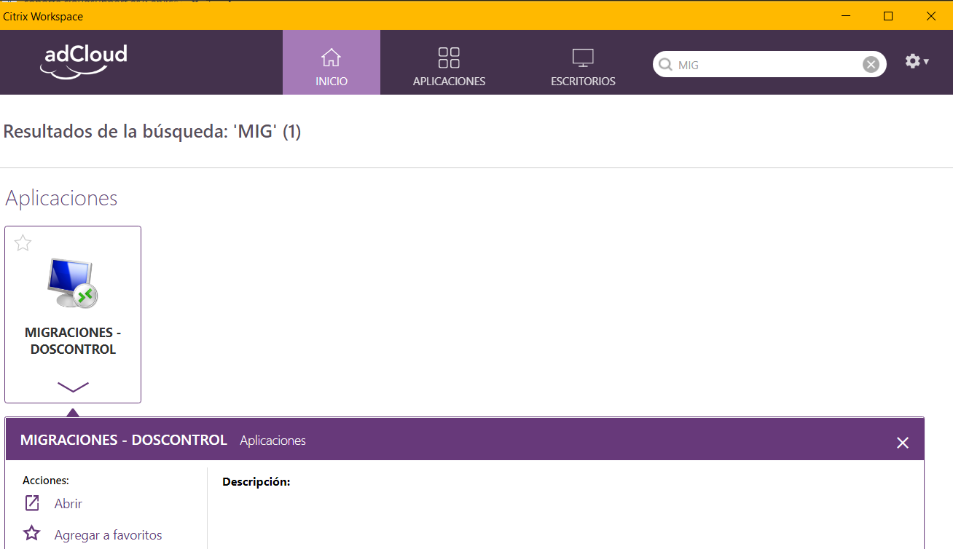Image resolution: width=953 pixels, height=549 pixels.
Task: Click the Aplicaciones section heading
Action: click(61, 198)
